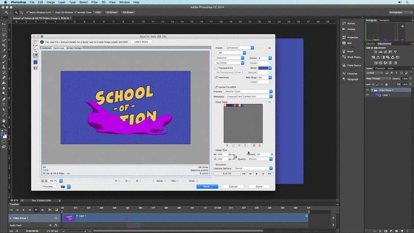Toggle slices visibility icon in the dialog
This screenshot has height=233, width=414.
pos(35,68)
